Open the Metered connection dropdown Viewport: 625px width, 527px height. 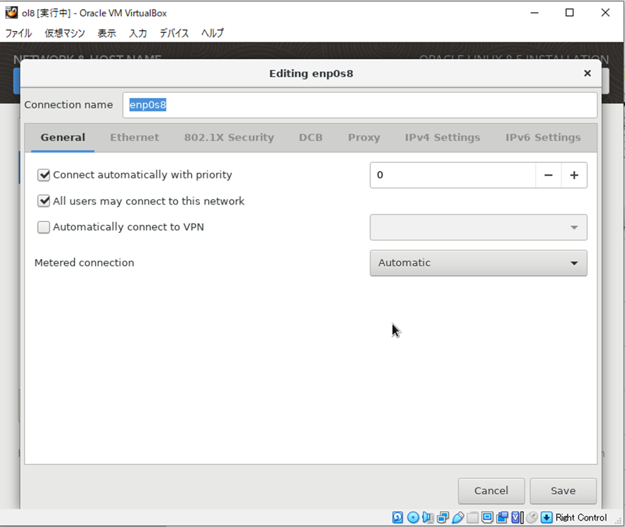478,263
